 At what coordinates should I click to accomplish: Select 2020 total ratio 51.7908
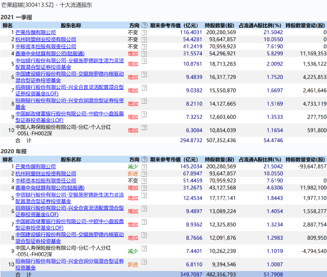click(x=273, y=275)
